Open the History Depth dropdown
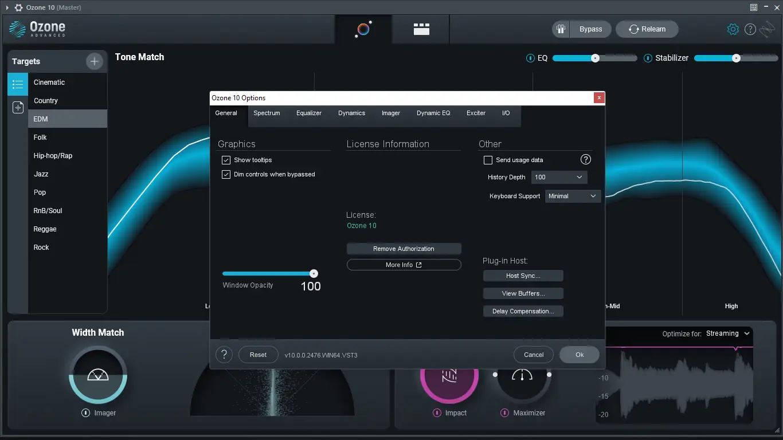Viewport: 783px width, 440px height. click(559, 177)
